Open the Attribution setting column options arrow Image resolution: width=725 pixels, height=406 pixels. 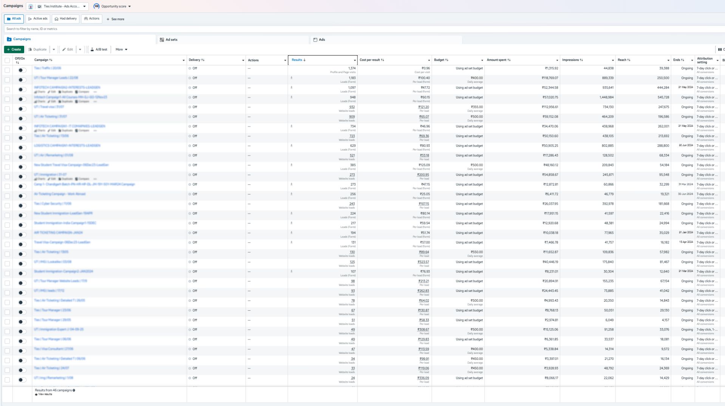717,60
